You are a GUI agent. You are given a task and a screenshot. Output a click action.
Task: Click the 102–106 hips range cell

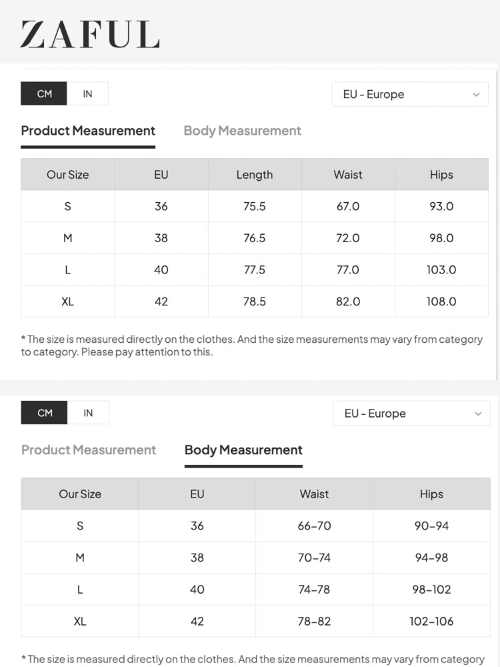pyautogui.click(x=431, y=621)
